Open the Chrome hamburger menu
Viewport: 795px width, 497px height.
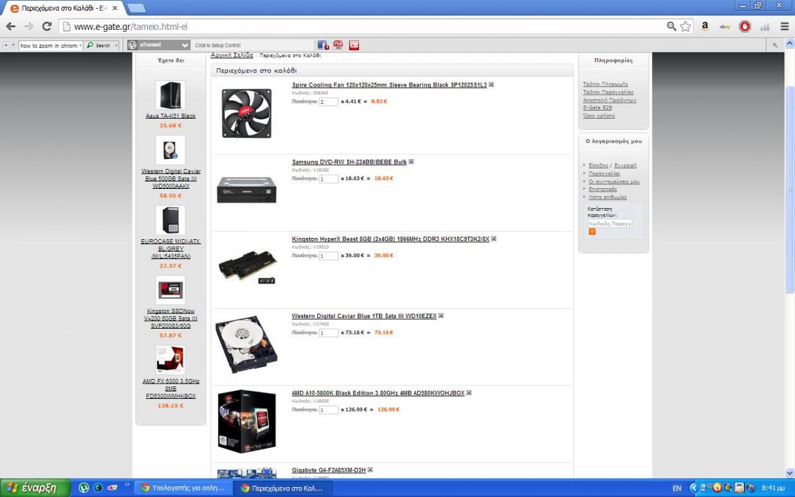click(x=784, y=27)
